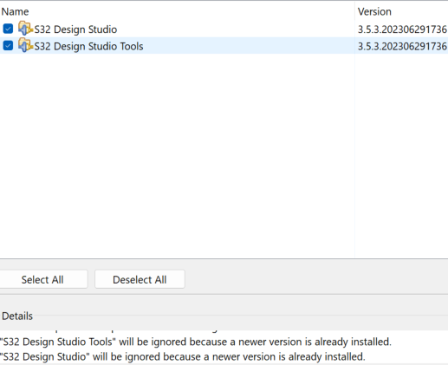
Task: Click the Name column header
Action: 15,12
